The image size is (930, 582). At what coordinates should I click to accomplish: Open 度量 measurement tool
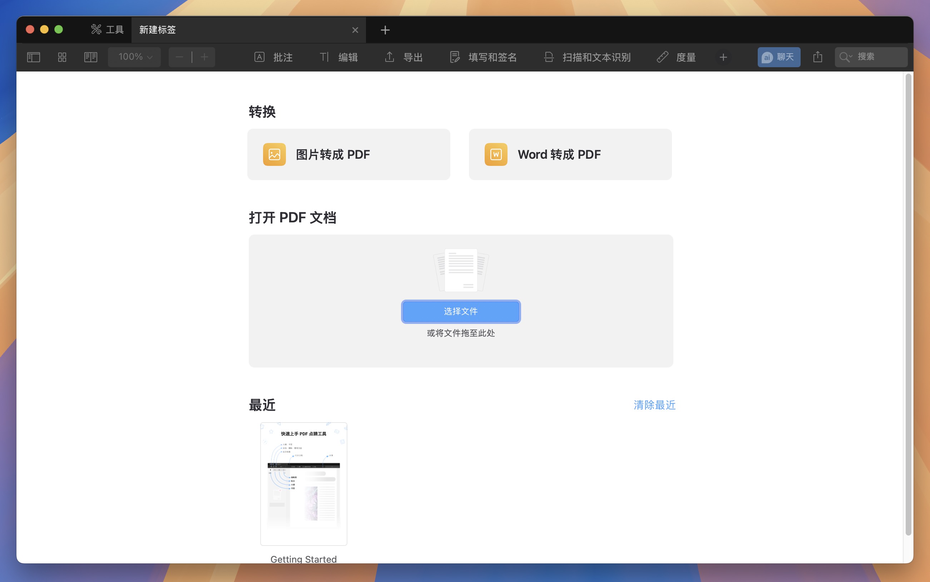[676, 57]
